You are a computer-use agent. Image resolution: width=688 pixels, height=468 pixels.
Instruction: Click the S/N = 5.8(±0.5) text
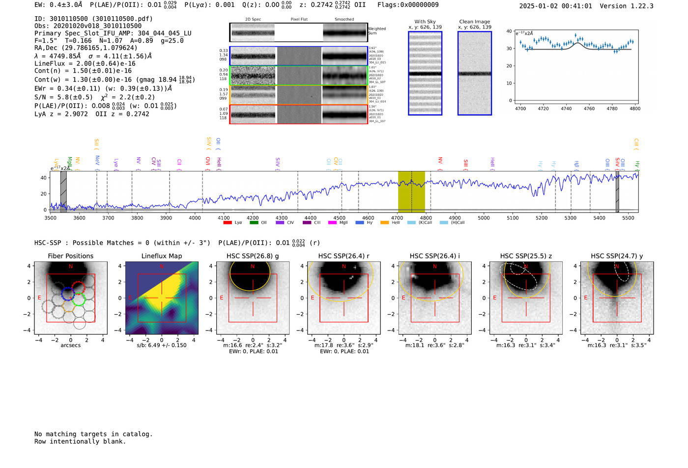pyautogui.click(x=63, y=97)
